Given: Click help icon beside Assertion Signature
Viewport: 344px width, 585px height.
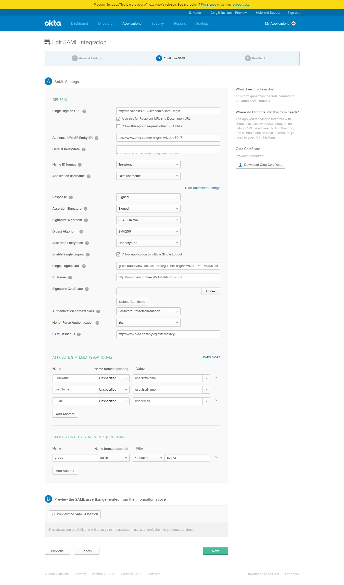Looking at the screenshot, I should pyautogui.click(x=85, y=209).
